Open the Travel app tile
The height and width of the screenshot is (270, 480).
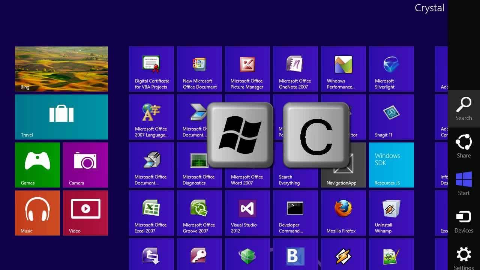tap(61, 117)
